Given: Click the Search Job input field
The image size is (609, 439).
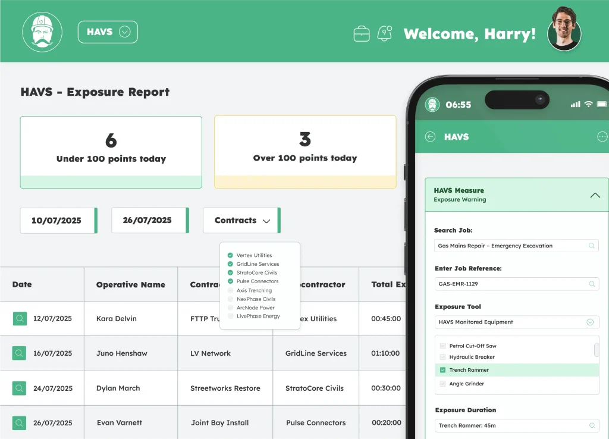Looking at the screenshot, I should [516, 246].
